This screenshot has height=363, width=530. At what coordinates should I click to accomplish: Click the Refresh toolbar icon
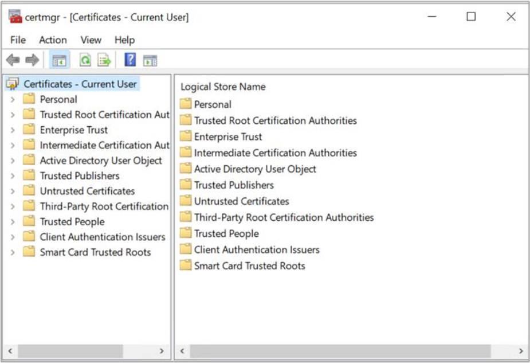pyautogui.click(x=85, y=60)
